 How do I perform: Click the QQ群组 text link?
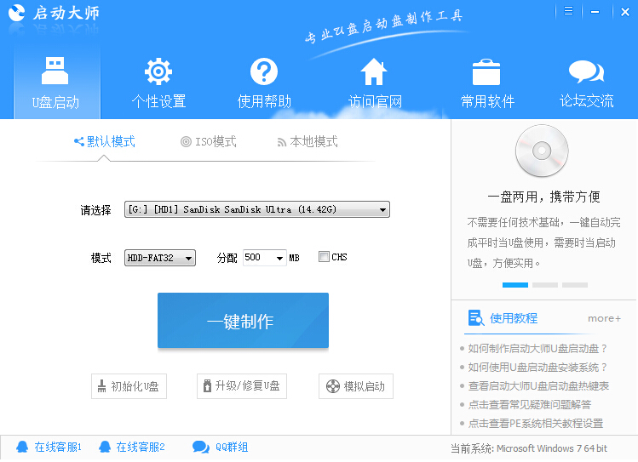[232, 448]
